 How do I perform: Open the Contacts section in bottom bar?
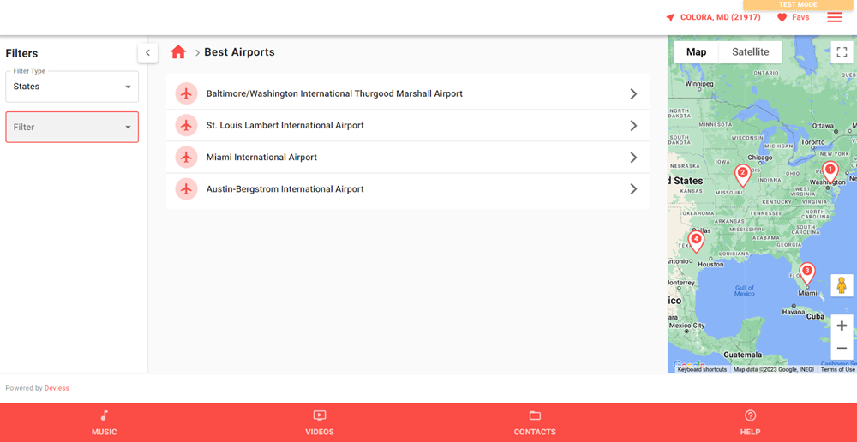click(535, 423)
